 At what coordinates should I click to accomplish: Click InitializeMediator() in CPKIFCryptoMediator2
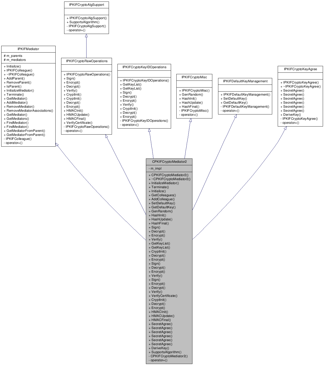(164, 183)
